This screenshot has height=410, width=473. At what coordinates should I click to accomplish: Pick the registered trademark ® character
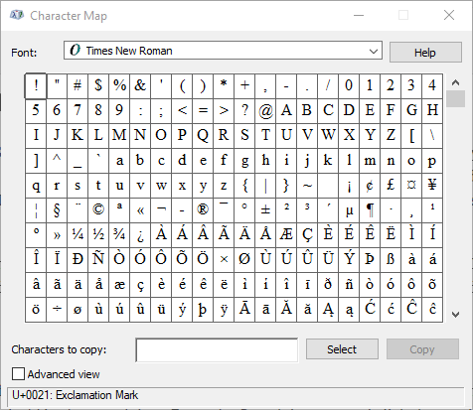click(203, 209)
